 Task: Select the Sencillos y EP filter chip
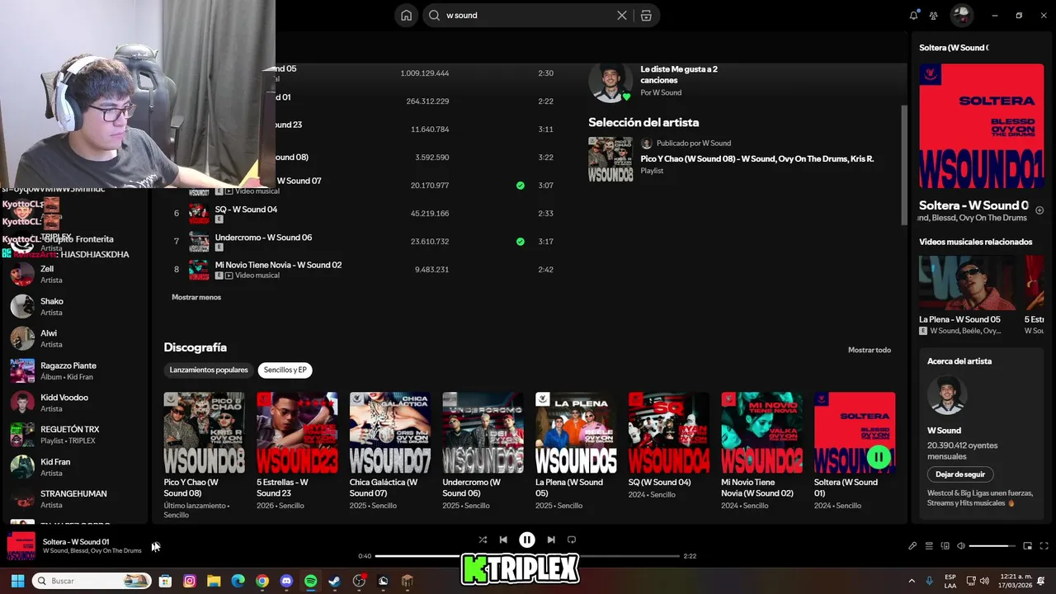pos(285,370)
